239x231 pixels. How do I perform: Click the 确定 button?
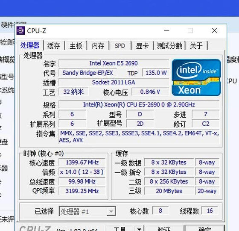tap(205, 229)
